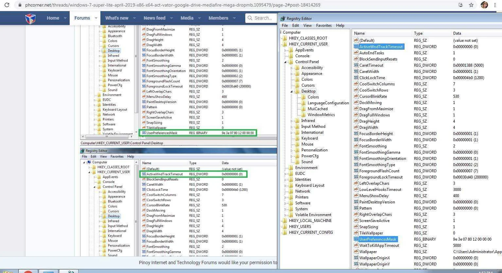Expand the Appearance key
The image size is (502, 273).
coord(292,74)
